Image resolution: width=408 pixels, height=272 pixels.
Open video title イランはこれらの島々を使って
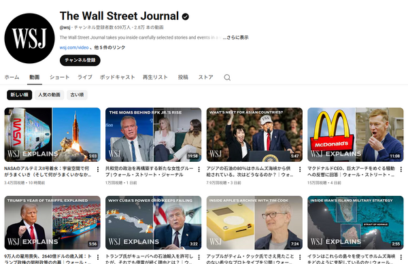click(x=352, y=259)
